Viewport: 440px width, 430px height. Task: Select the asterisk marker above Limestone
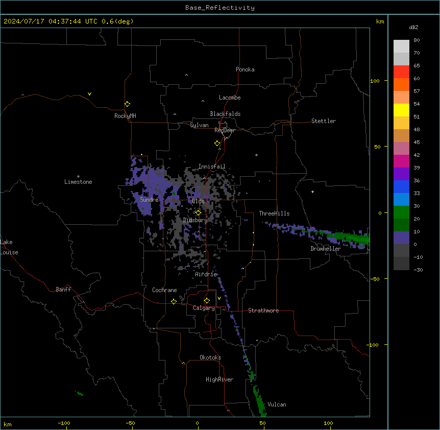(x=78, y=177)
